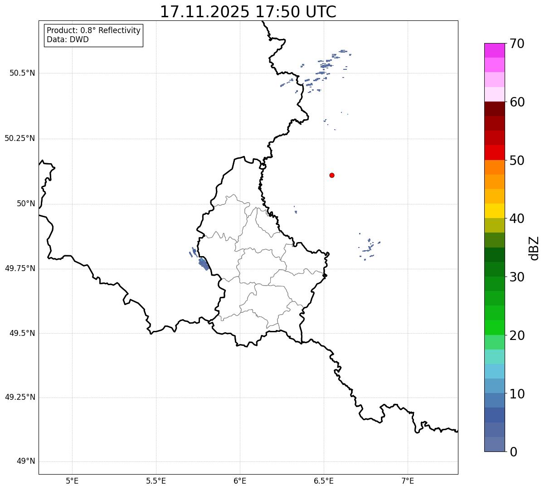
Task: Click the bright green colorbar segment above 20
Action: pos(494,327)
